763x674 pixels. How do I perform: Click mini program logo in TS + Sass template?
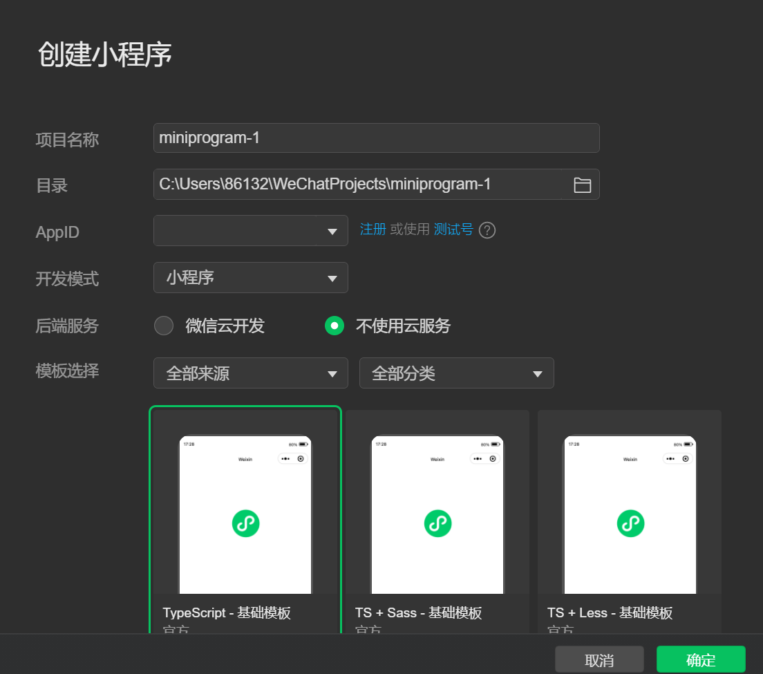click(x=438, y=523)
